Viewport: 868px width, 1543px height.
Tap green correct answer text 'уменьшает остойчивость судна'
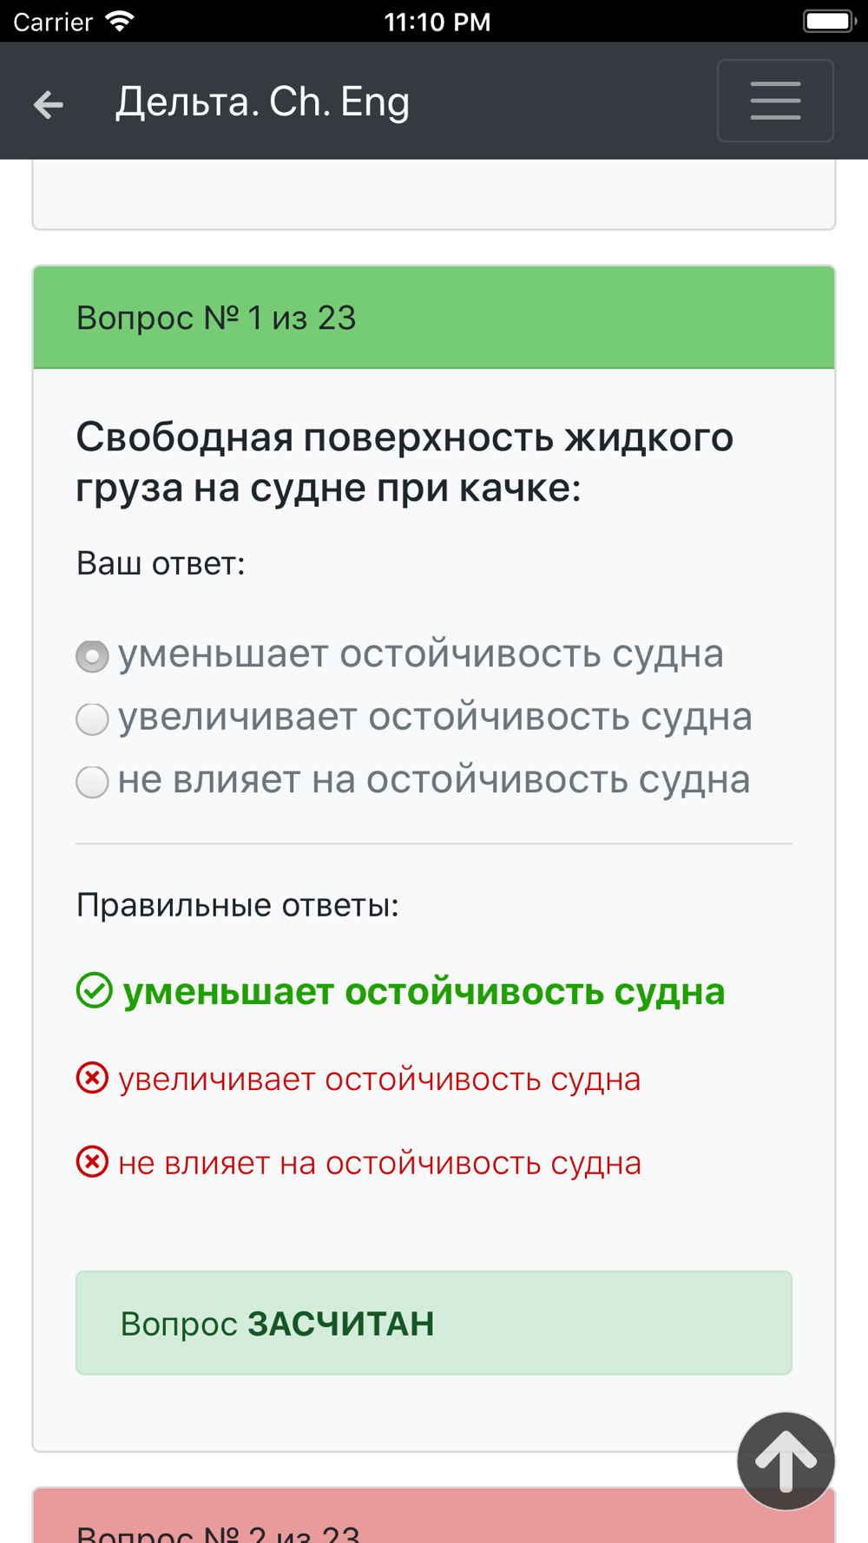click(x=424, y=991)
